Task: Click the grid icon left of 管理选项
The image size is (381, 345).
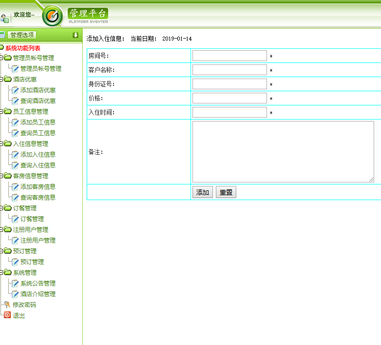Action: pyautogui.click(x=2, y=35)
